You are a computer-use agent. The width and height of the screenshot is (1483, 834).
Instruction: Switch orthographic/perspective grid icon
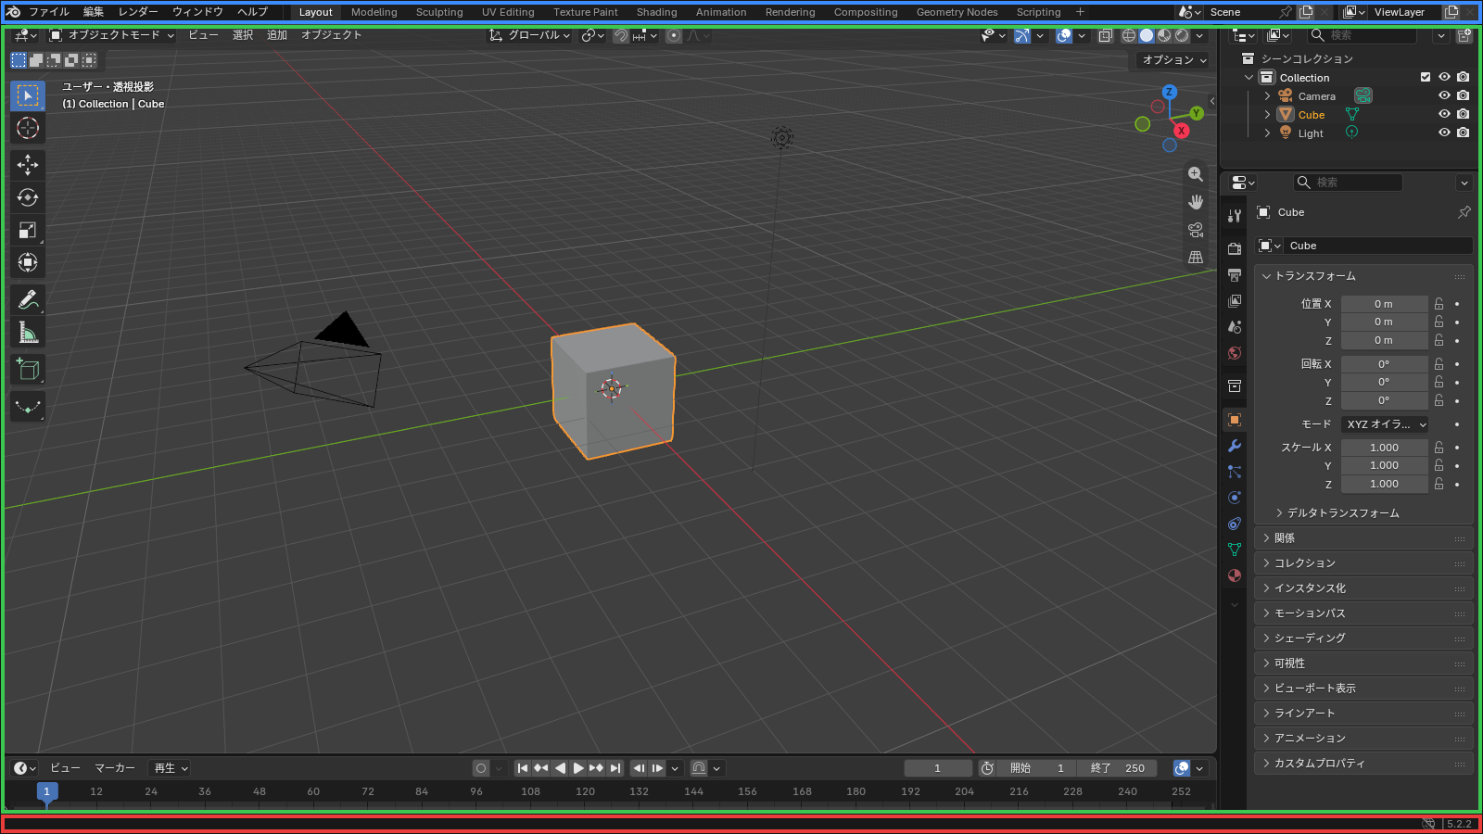tap(1196, 258)
